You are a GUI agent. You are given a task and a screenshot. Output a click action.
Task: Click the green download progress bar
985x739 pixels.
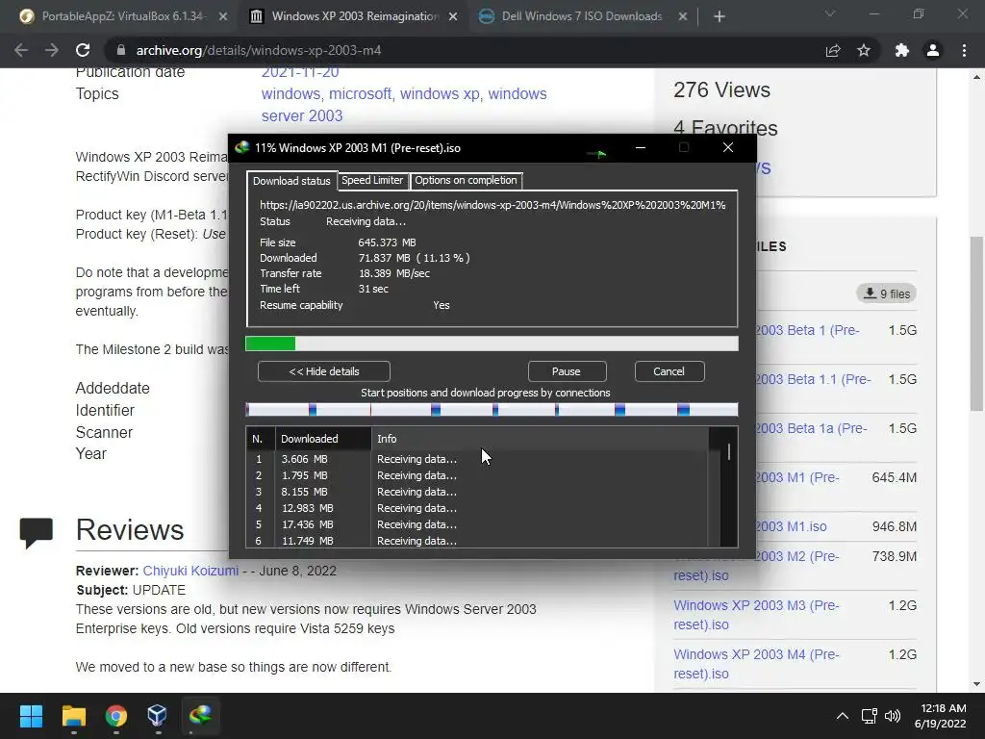(492, 344)
